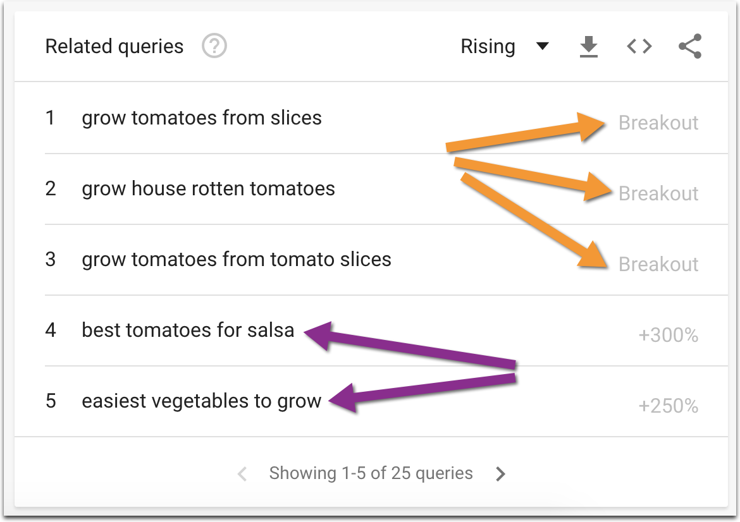Open the query grow tomatoes from slices
This screenshot has height=522, width=740.
click(201, 118)
